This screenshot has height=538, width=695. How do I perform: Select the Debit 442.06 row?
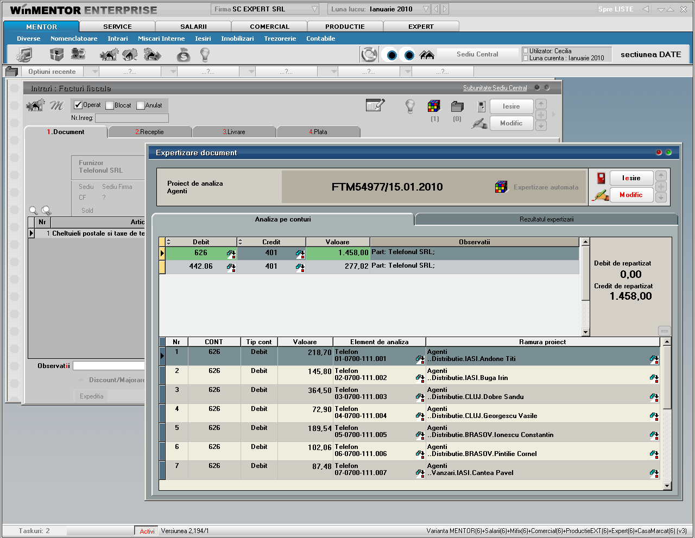click(201, 267)
